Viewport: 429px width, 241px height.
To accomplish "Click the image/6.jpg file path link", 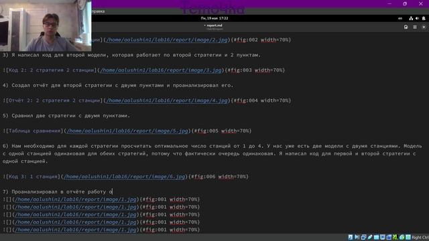I will (x=124, y=177).
